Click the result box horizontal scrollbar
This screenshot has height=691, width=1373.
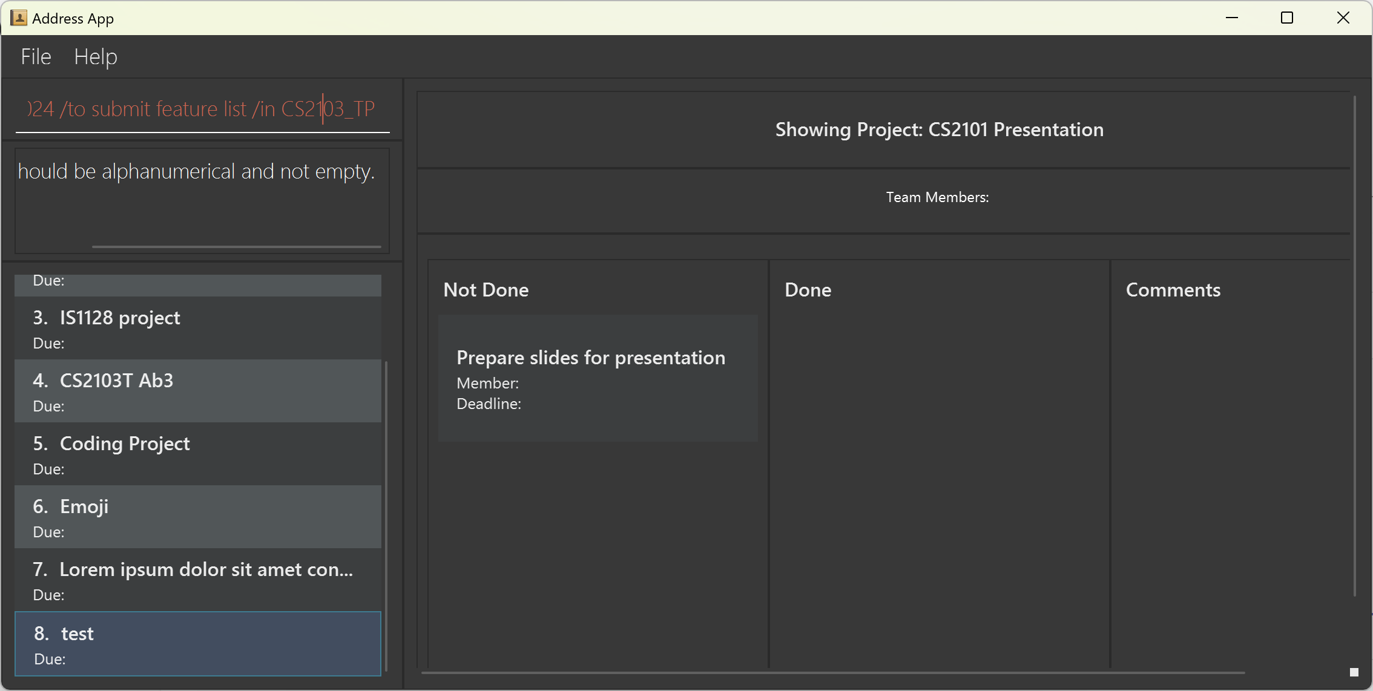[x=236, y=247]
